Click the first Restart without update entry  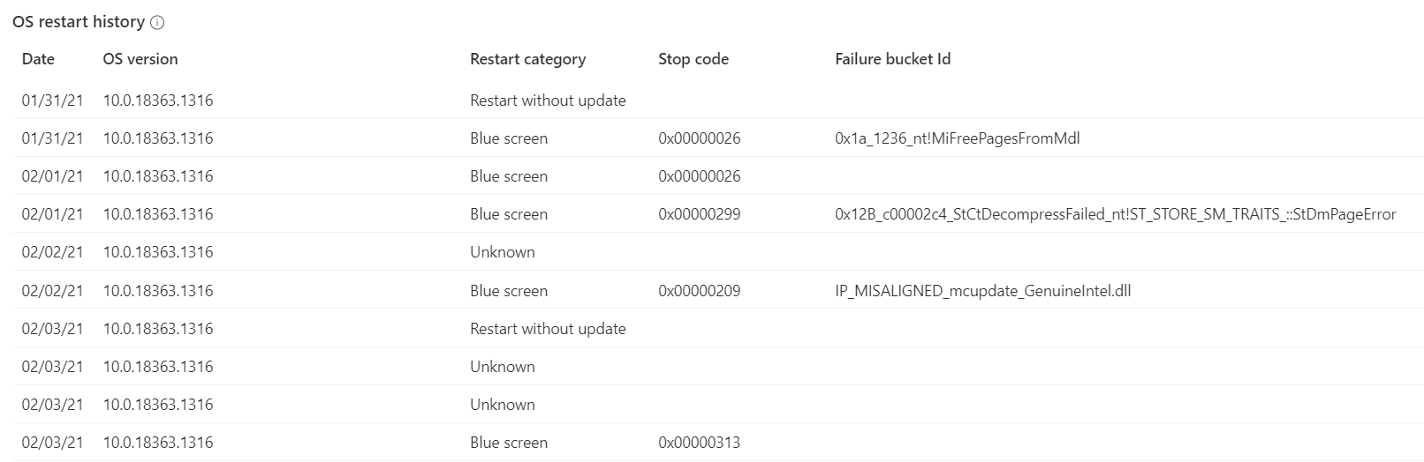click(548, 101)
